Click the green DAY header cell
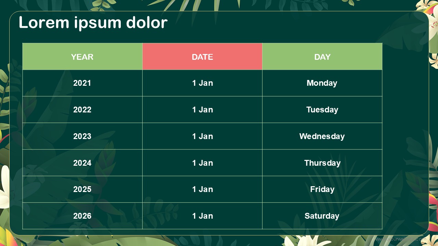 [x=322, y=56]
